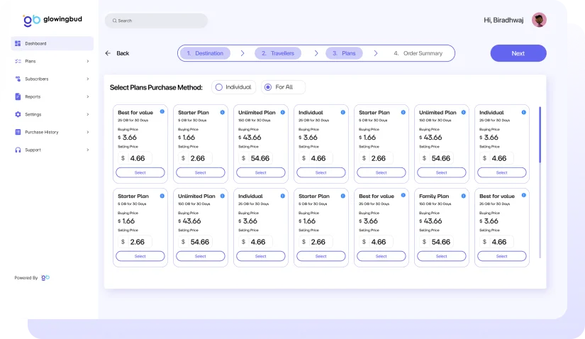The width and height of the screenshot is (585, 339).
Task: Click the Dashboard grid icon in sidebar
Action: [x=18, y=44]
